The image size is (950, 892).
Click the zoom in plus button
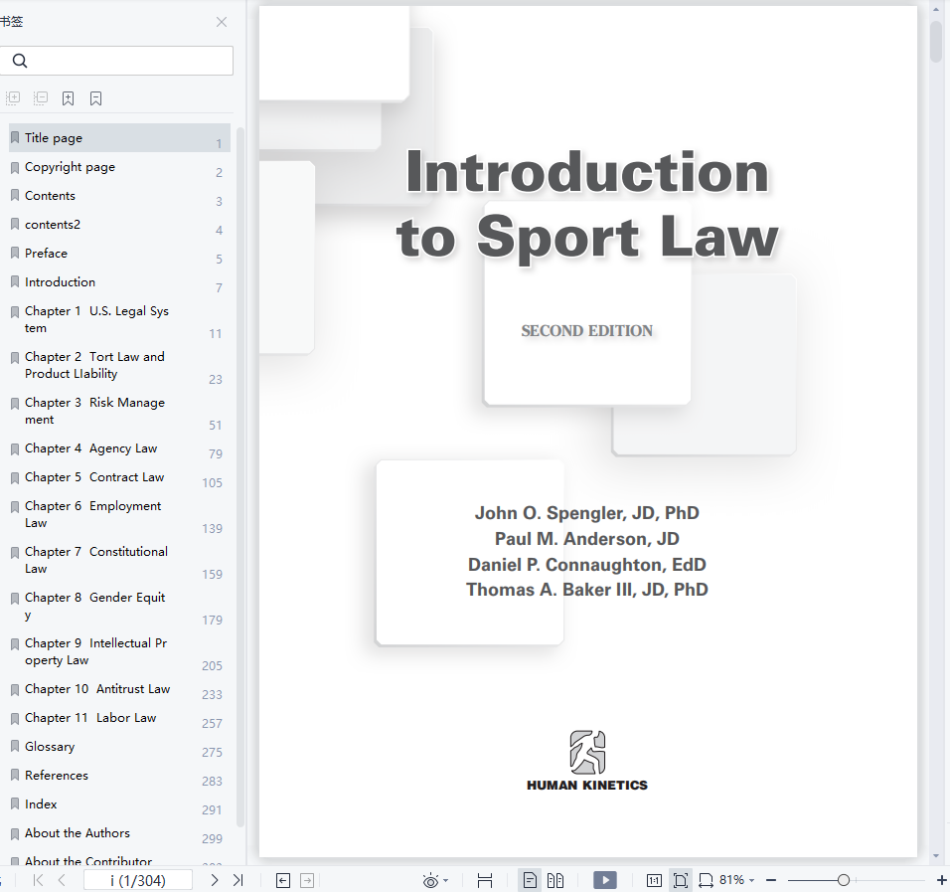click(941, 880)
